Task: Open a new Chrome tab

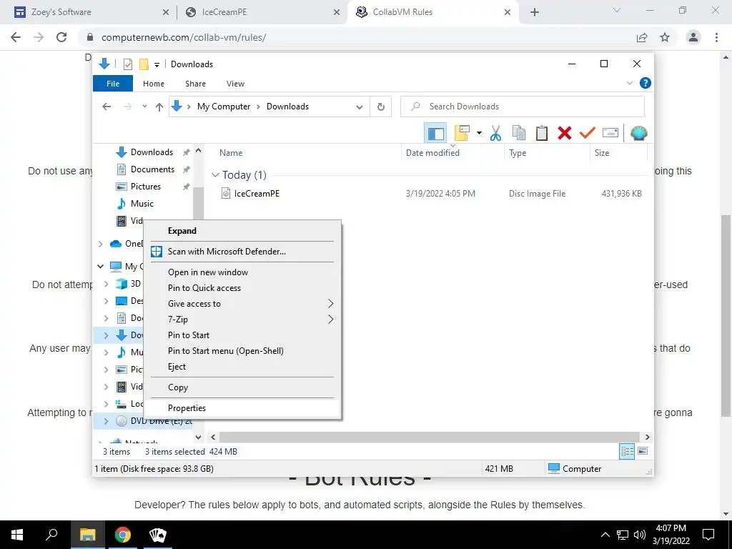Action: (x=535, y=13)
